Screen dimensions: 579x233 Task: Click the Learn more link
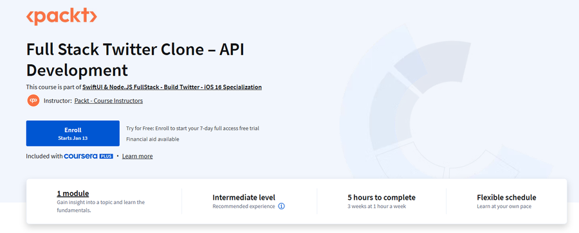[x=138, y=157]
